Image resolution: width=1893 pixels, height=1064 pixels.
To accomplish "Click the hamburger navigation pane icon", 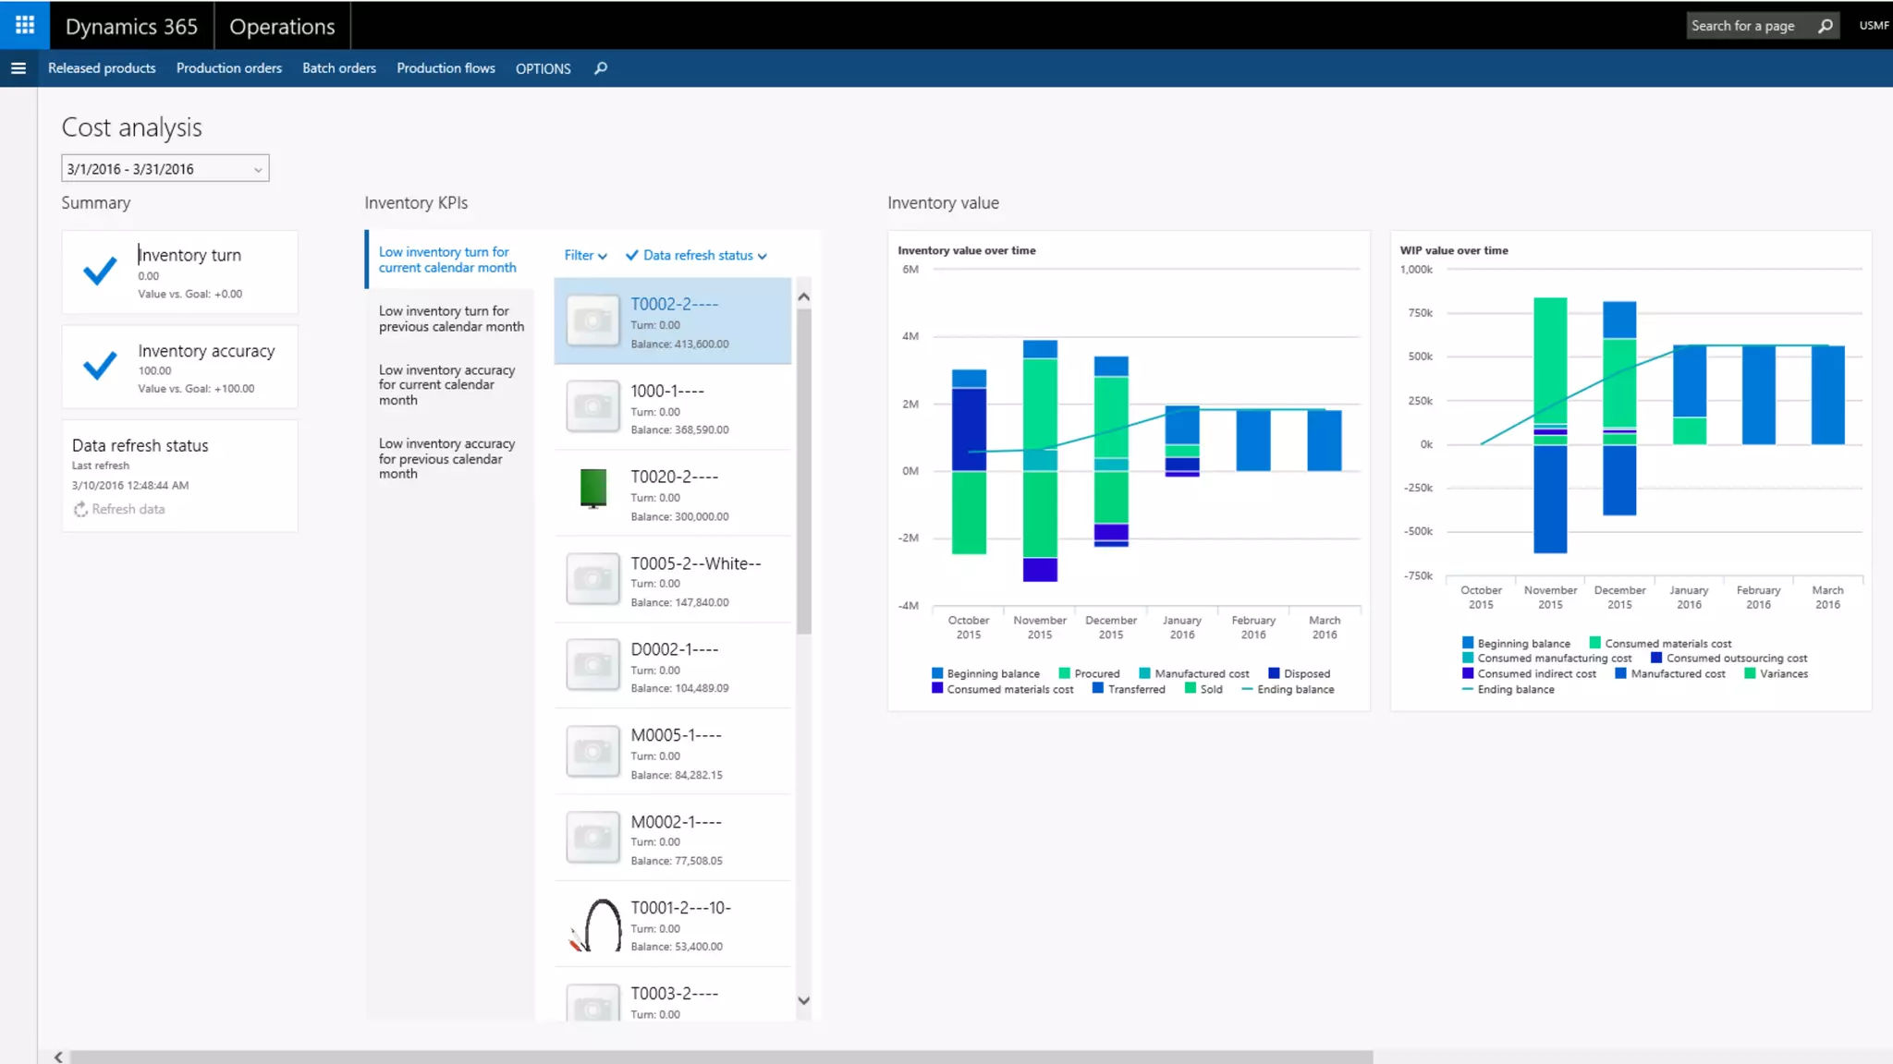I will tap(18, 68).
